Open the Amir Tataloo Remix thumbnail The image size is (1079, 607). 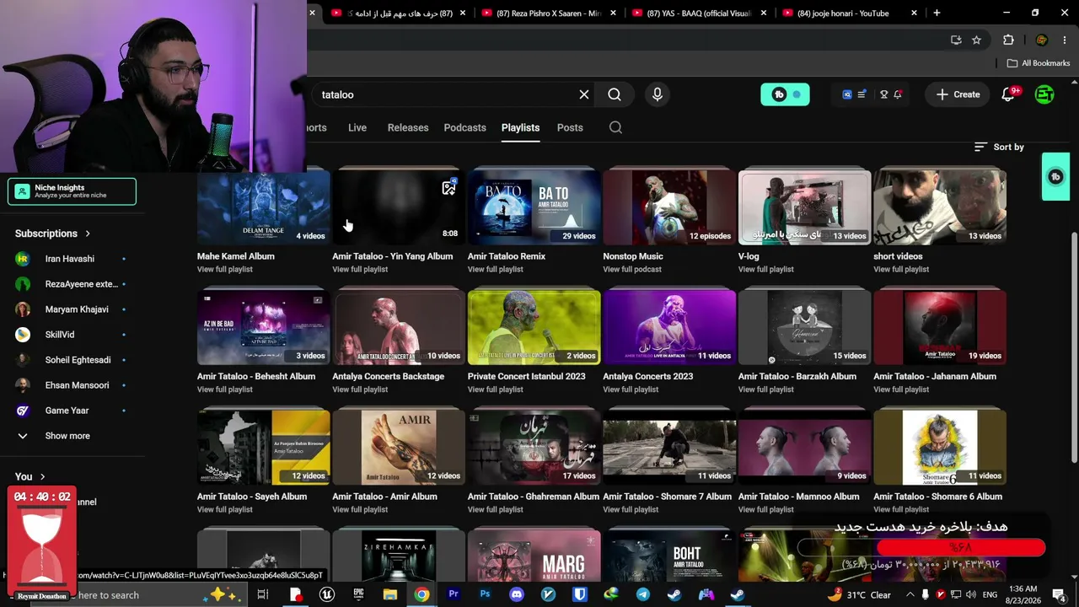534,207
